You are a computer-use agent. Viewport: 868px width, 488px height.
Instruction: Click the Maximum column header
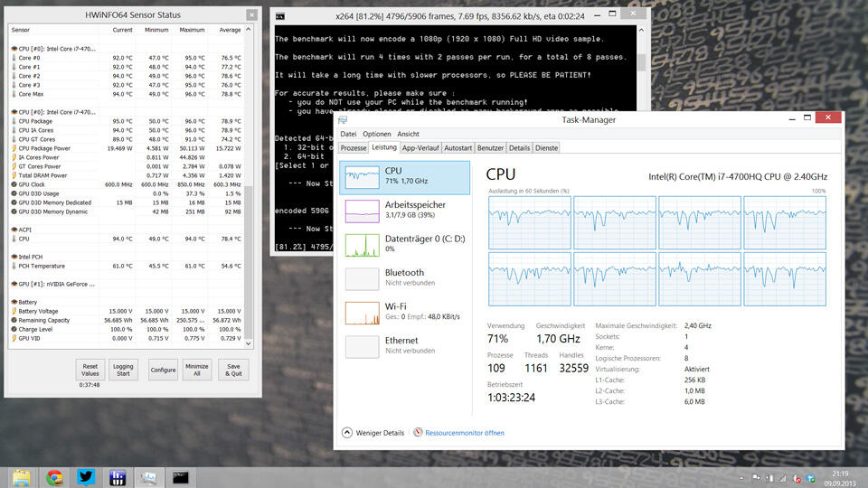point(192,30)
